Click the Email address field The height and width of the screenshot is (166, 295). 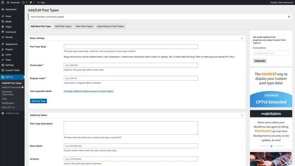[x=271, y=53]
